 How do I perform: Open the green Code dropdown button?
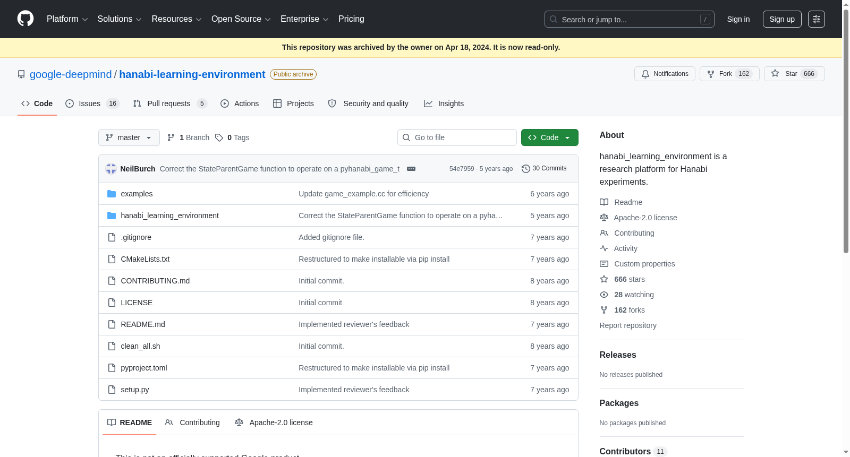[x=549, y=137]
